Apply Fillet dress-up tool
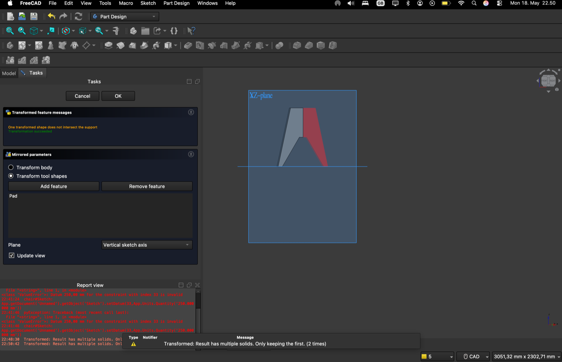The width and height of the screenshot is (562, 362). pyautogui.click(x=297, y=45)
